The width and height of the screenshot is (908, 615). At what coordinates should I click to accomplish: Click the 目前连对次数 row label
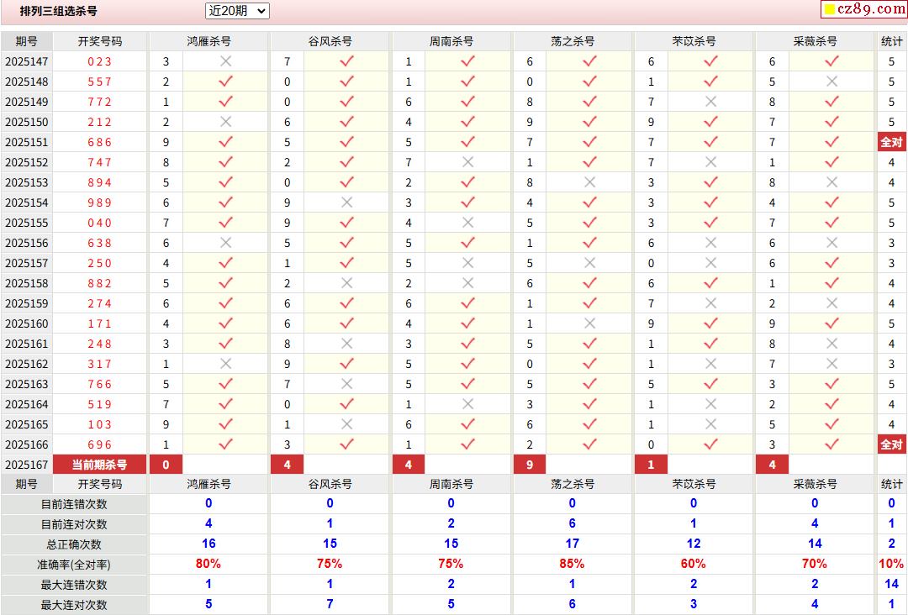coord(74,525)
